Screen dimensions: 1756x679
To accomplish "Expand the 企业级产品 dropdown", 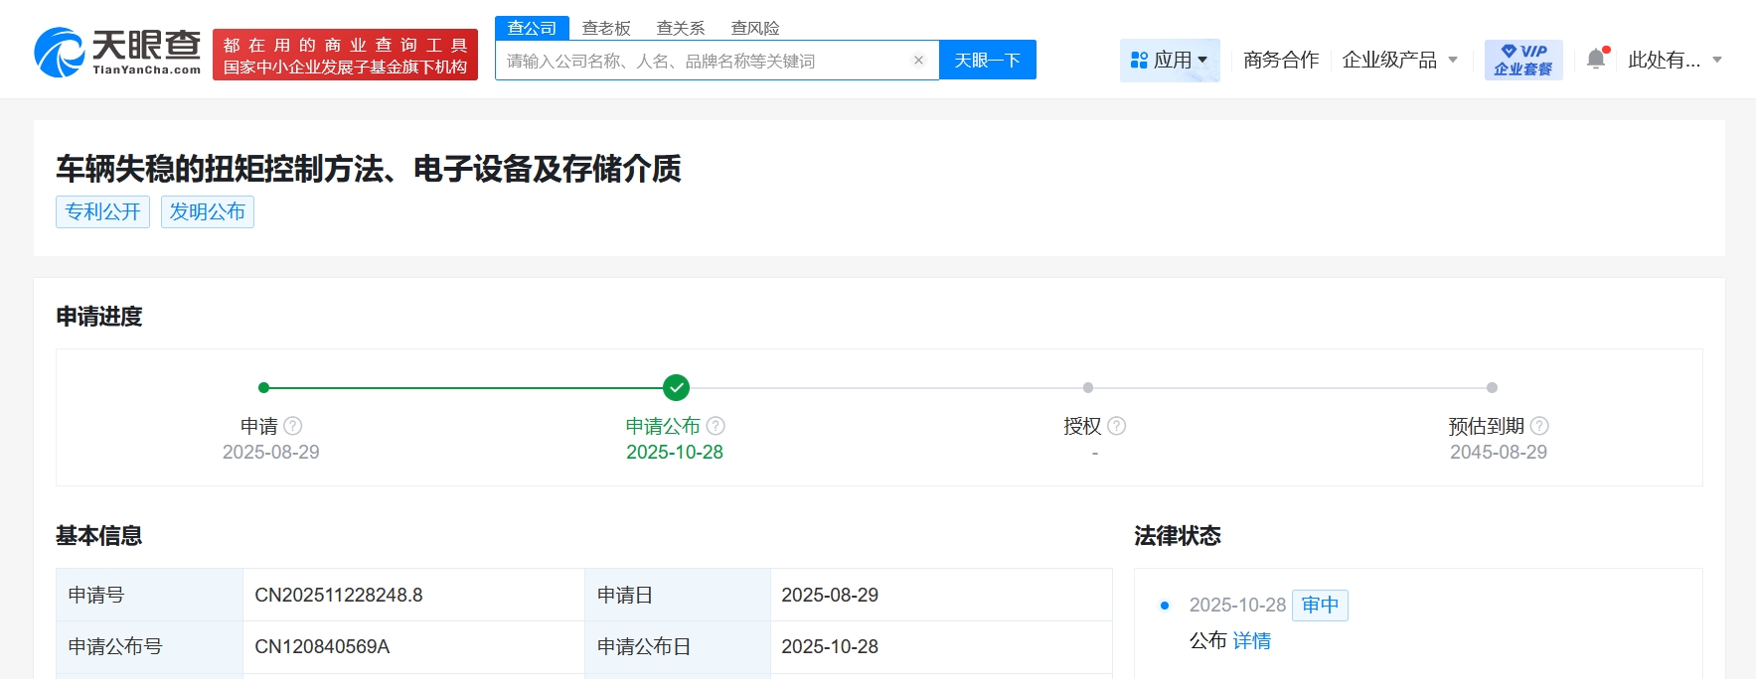I will pos(1399,61).
